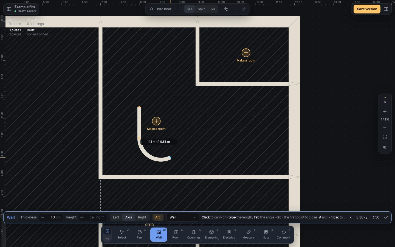395x247 pixels.
Task: Open the undo history chevron
Action: 235,9
